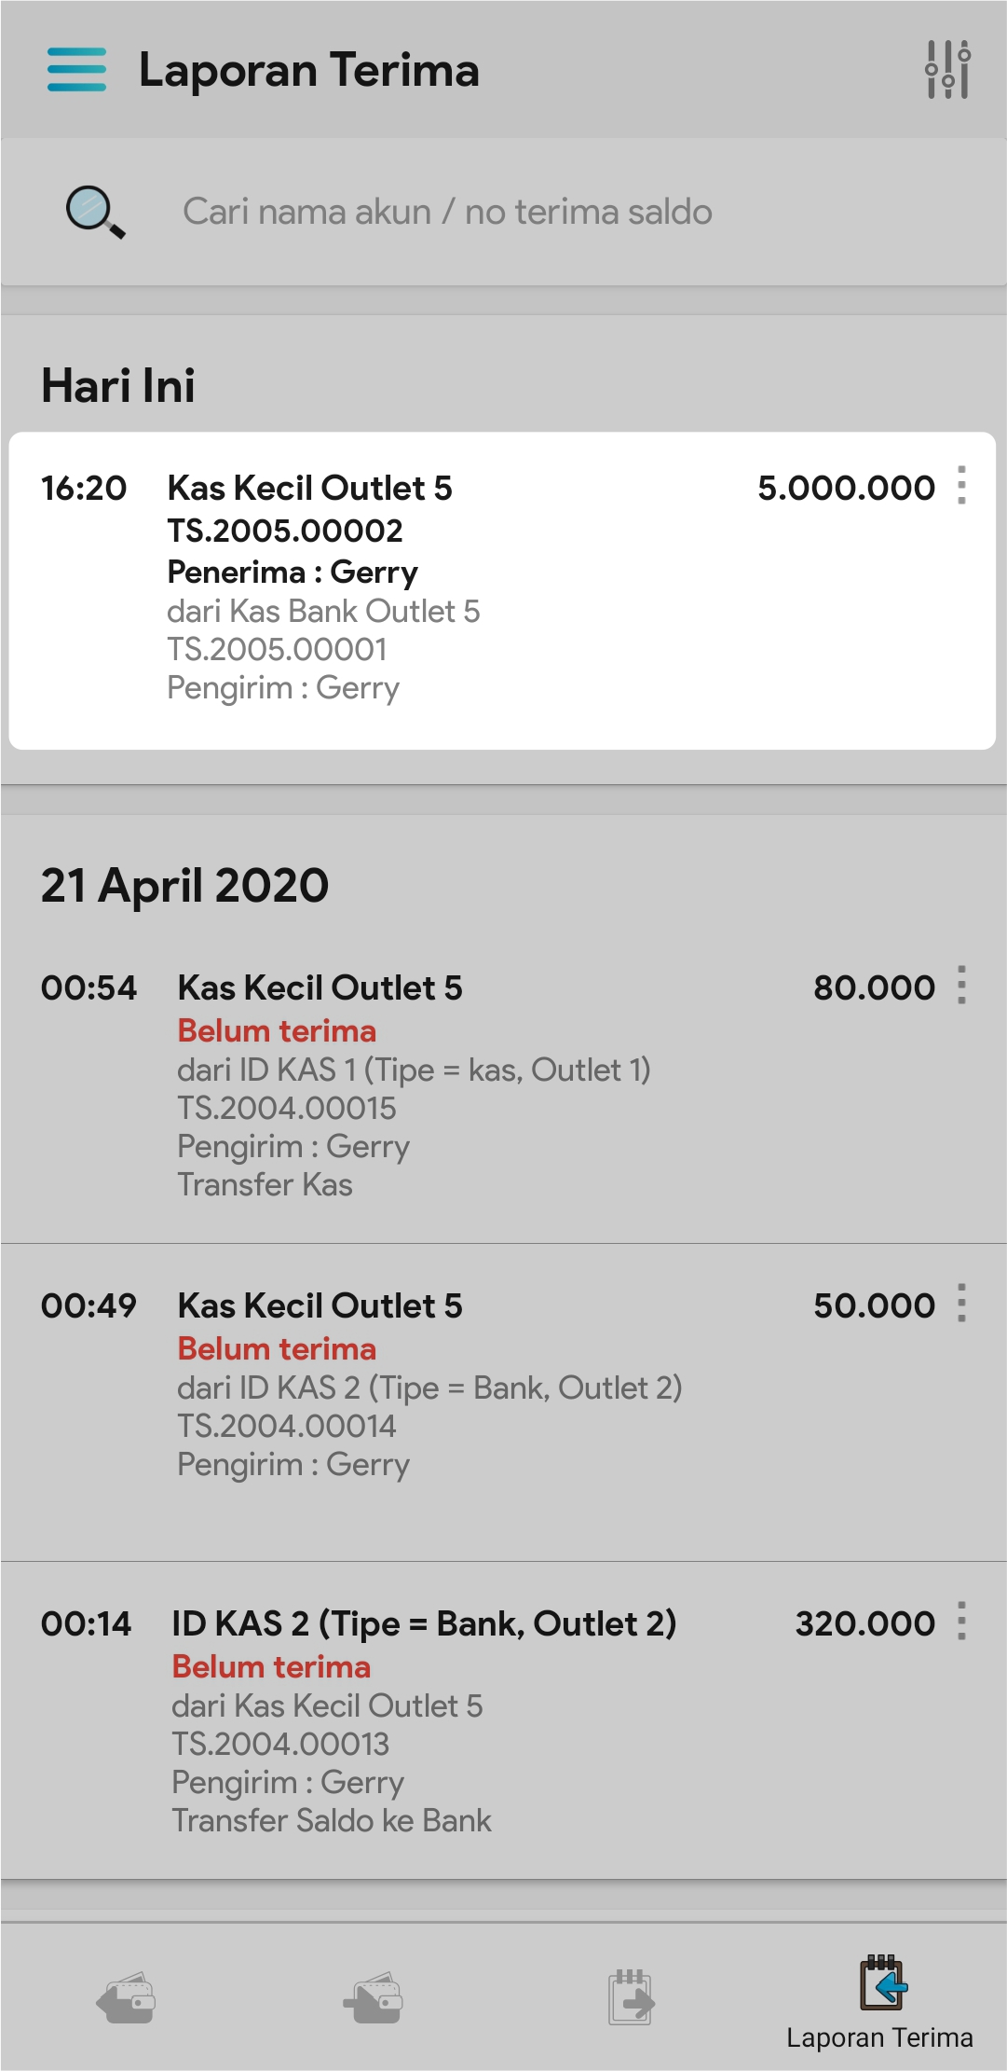Open options menu for 320.000 transaction
Viewport: 1007px width, 2071px height.
[961, 1622]
